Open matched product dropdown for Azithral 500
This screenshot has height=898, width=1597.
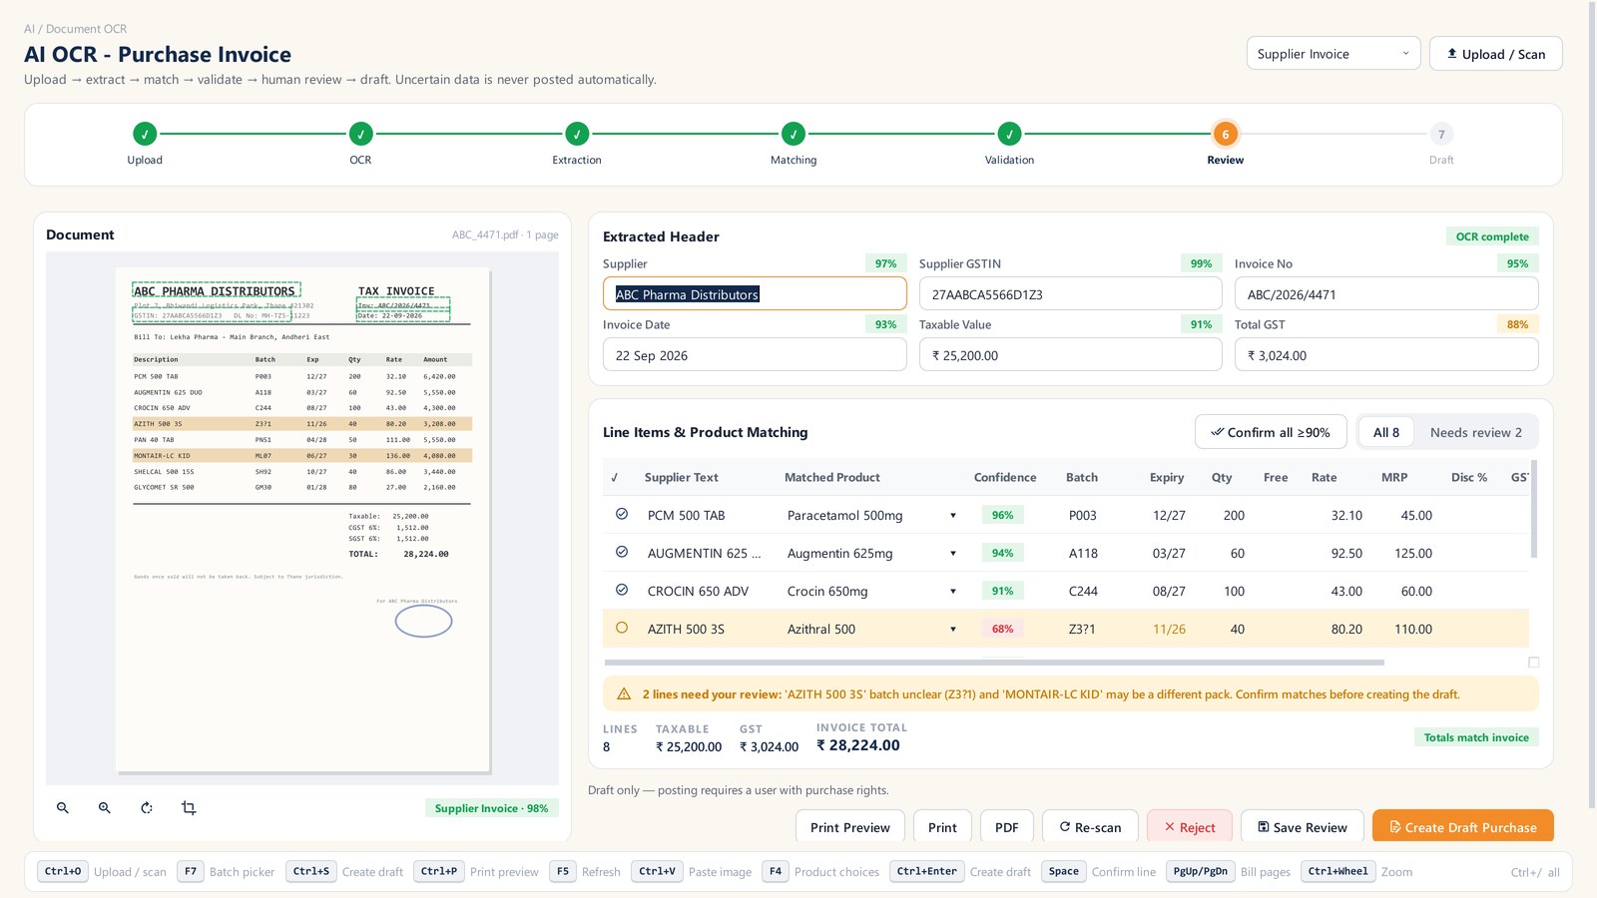pos(953,630)
